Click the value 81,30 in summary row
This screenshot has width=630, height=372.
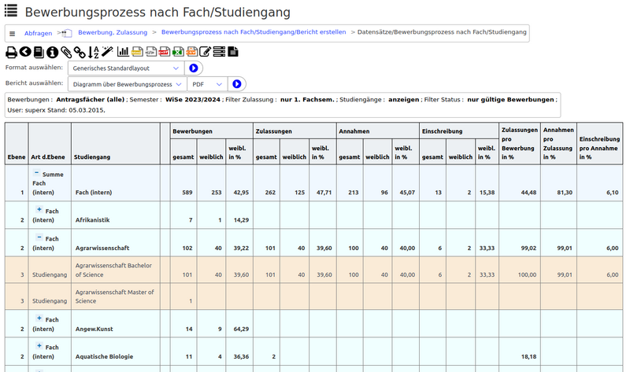565,193
